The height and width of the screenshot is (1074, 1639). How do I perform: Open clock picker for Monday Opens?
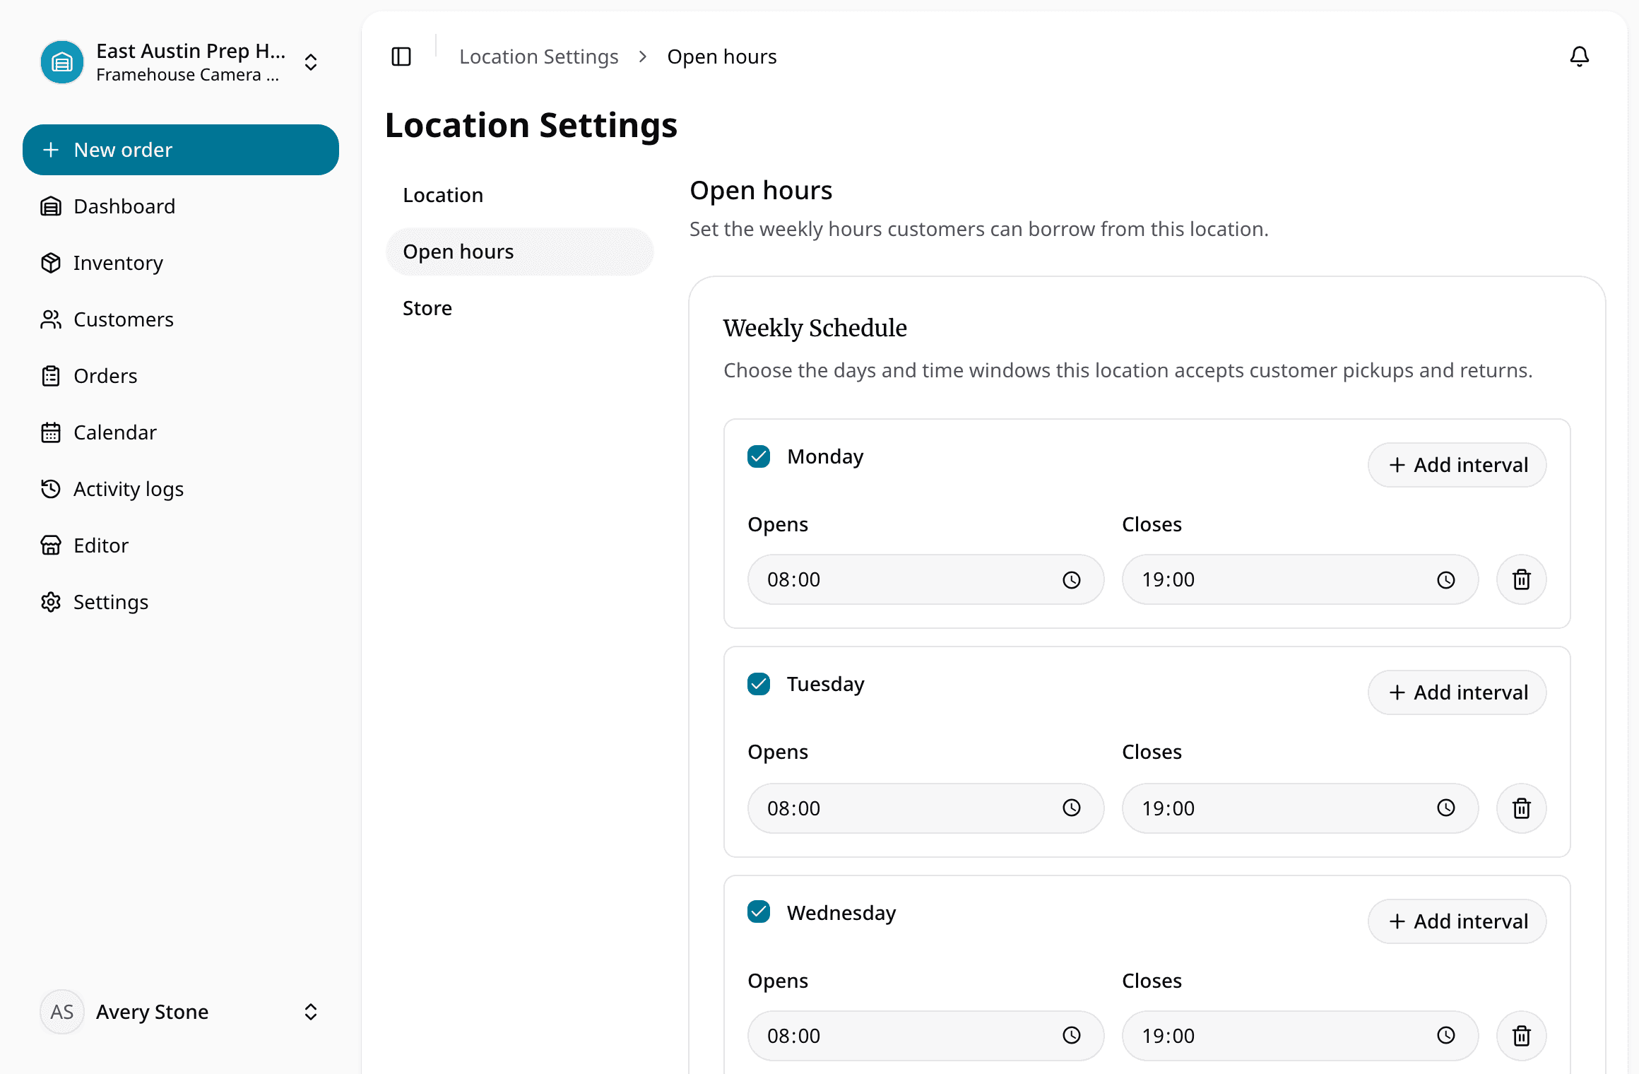[x=1072, y=580]
